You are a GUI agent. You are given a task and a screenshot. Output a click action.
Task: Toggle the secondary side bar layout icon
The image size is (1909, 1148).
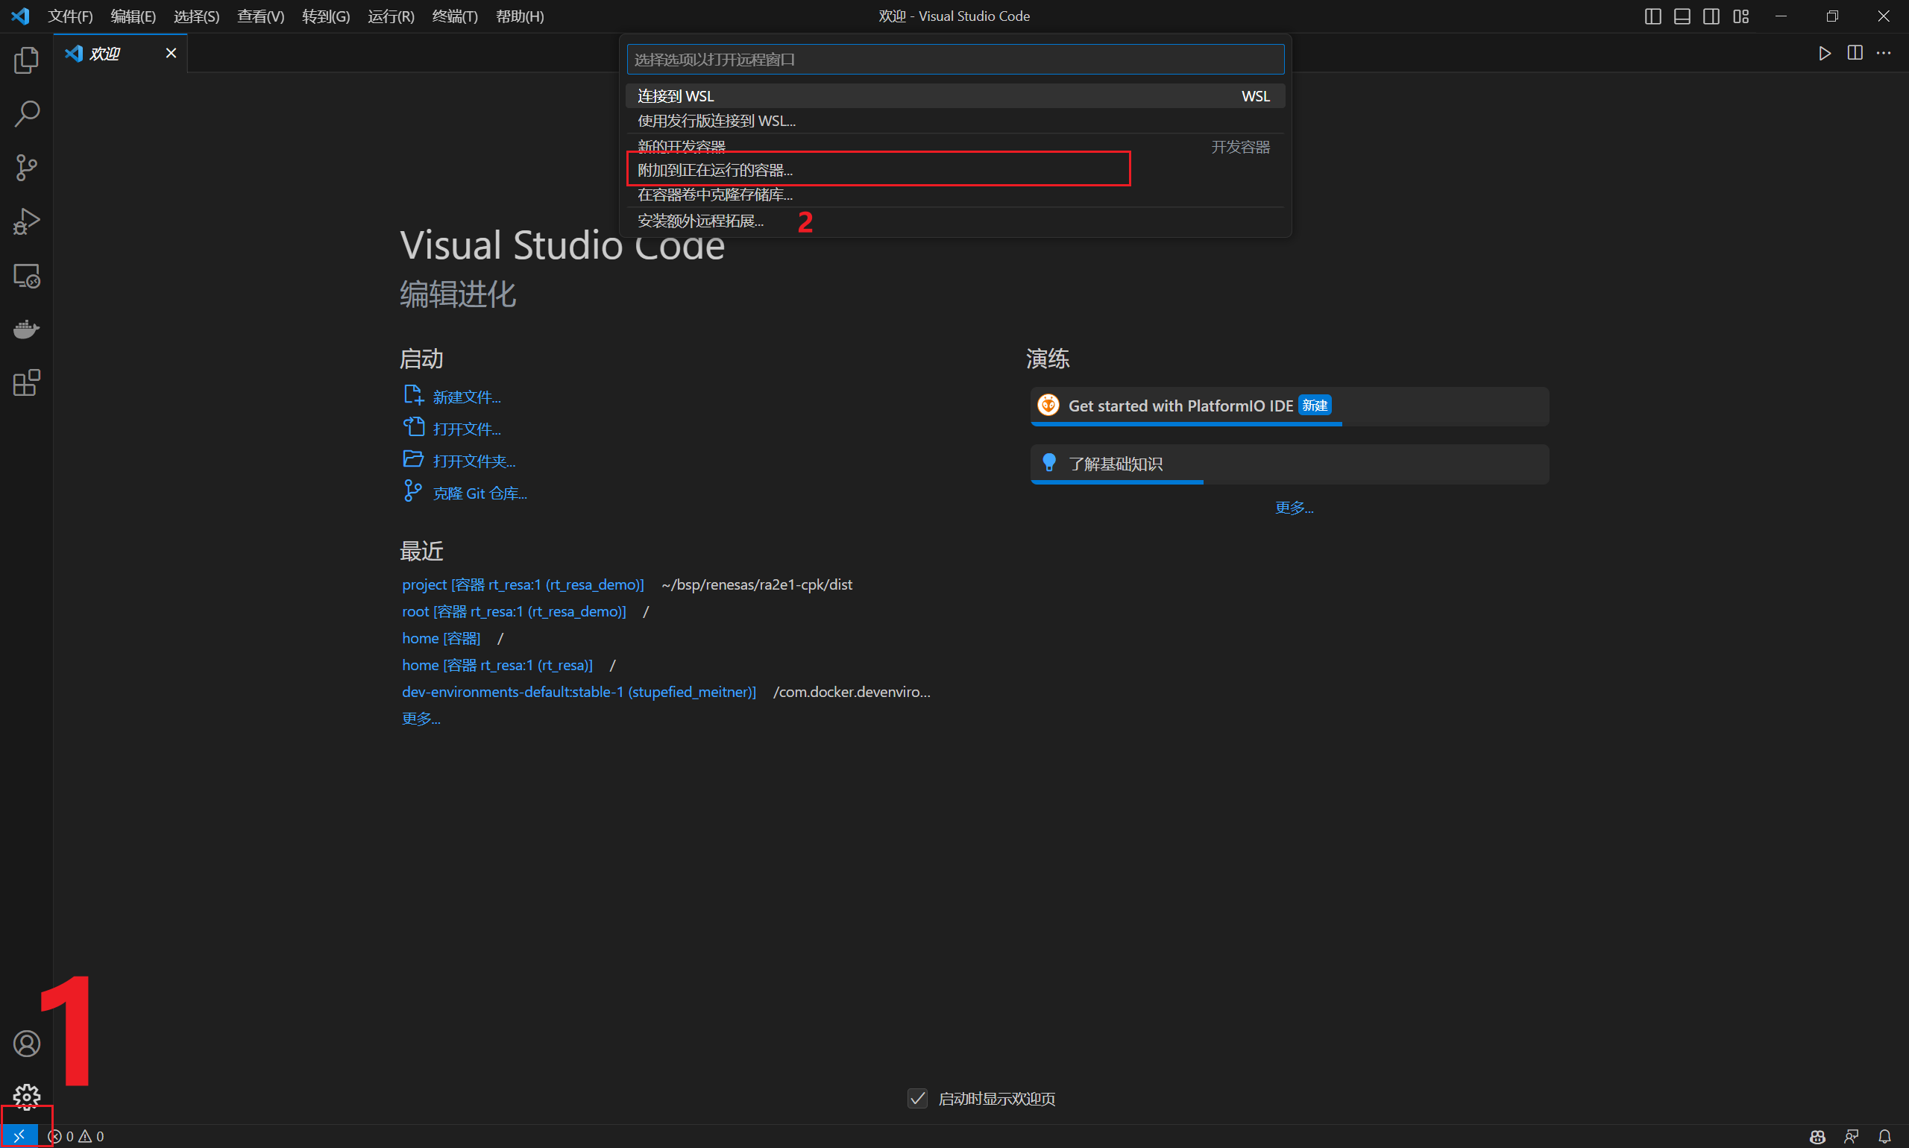(1711, 16)
